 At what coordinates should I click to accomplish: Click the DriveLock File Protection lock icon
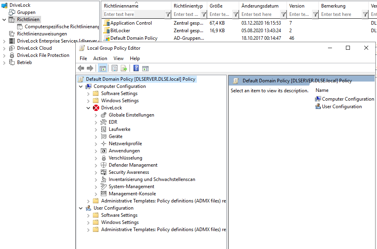point(12,55)
